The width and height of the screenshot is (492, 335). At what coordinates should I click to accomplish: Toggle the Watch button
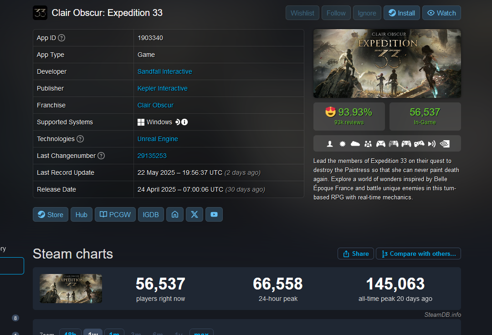[x=441, y=13]
